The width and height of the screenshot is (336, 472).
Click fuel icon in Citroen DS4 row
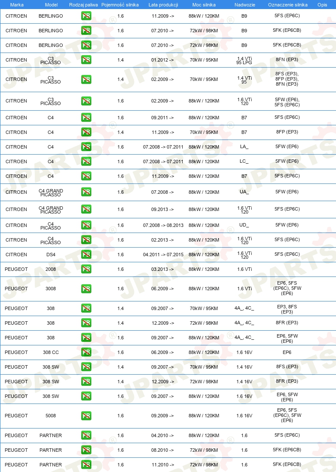pos(86,255)
